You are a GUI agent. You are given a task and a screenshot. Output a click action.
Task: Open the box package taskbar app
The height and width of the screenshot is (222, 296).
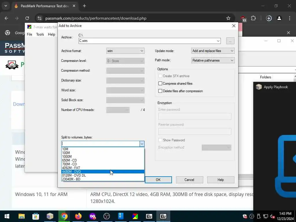pyautogui.click(x=50, y=216)
